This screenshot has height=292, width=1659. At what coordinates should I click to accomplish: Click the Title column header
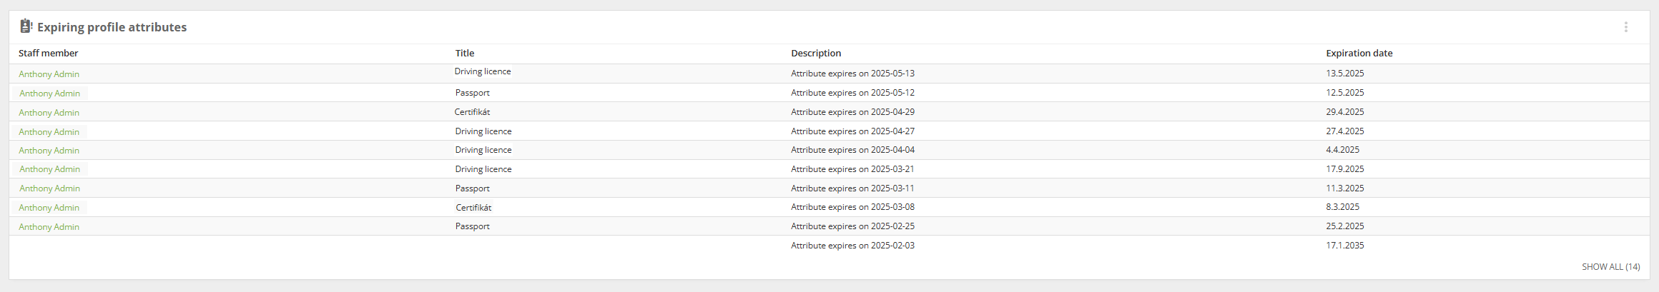tap(465, 54)
